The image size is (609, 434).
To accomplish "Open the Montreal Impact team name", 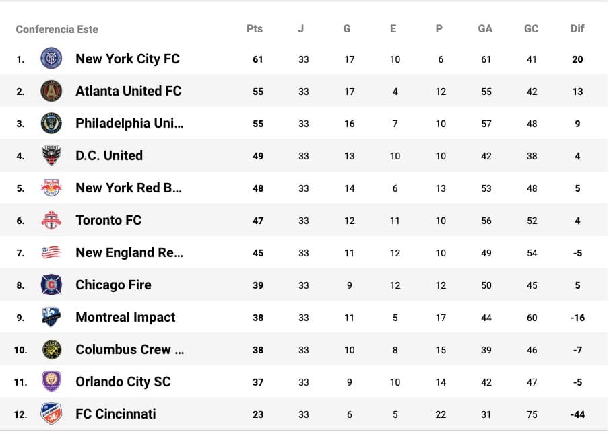I will point(125,317).
